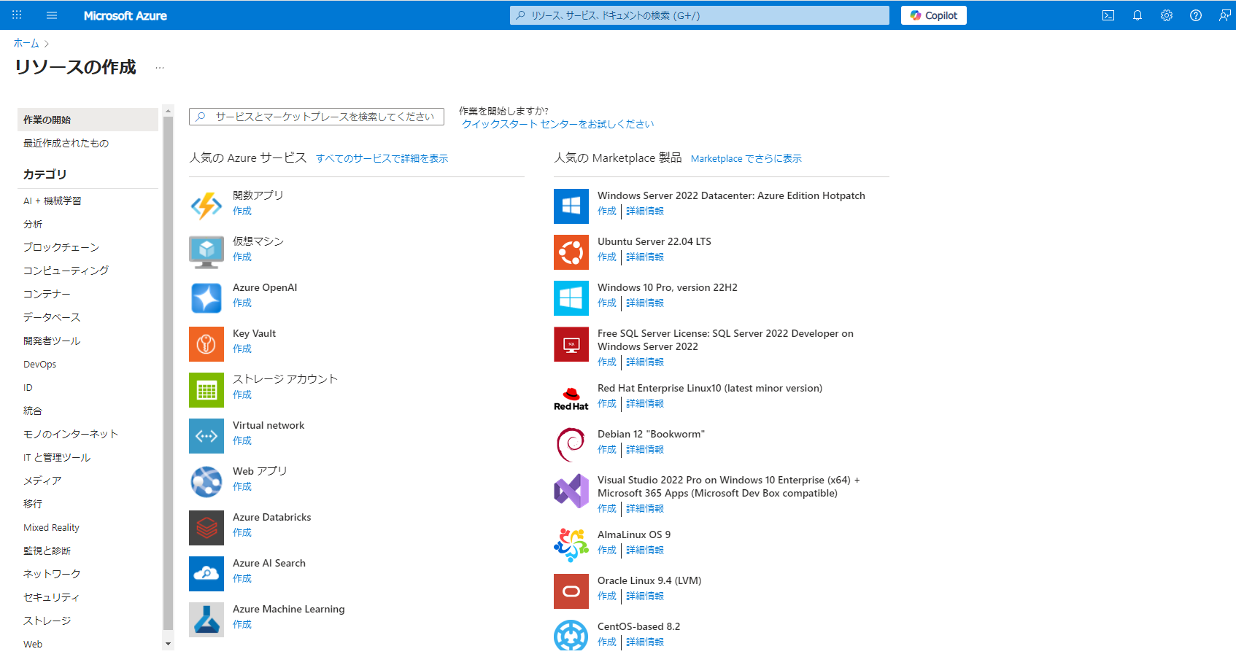Click the category list scrollbar up arrow
The width and height of the screenshot is (1236, 665).
(169, 111)
